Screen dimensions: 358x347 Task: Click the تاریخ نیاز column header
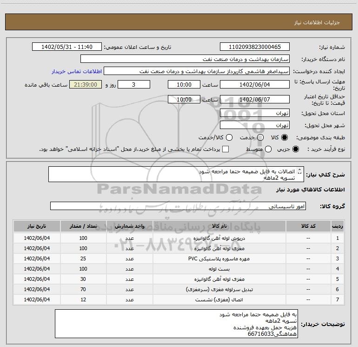(37, 226)
